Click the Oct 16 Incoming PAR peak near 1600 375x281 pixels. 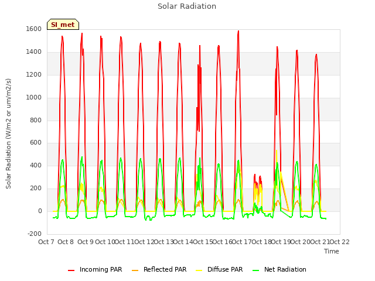[238, 31]
